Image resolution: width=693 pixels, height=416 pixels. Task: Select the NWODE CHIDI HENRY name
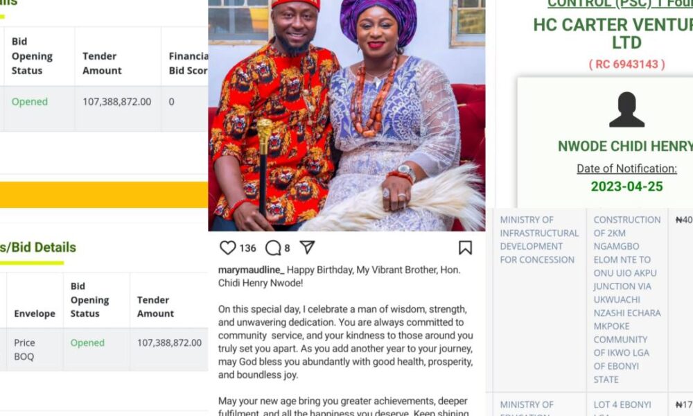coord(625,146)
